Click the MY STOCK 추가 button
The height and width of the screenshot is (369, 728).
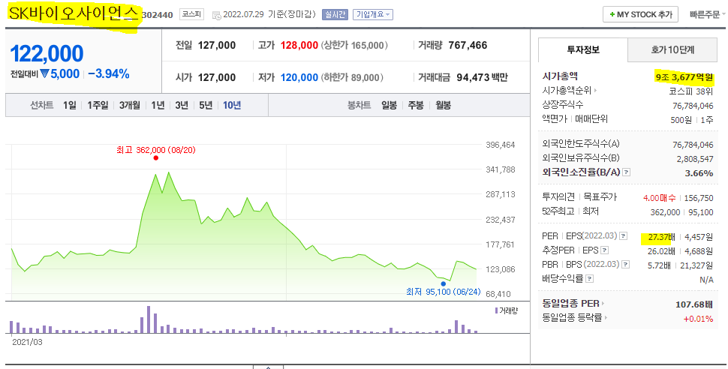641,14
